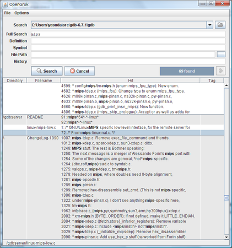Click the Cancel button

(79, 71)
